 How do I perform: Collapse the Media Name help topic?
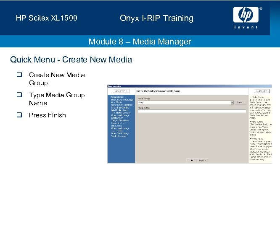251,138
